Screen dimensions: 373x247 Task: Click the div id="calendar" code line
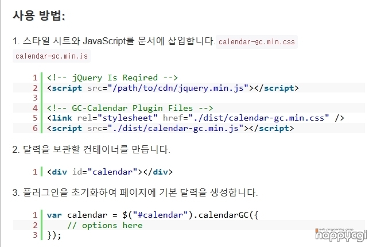[110, 172]
